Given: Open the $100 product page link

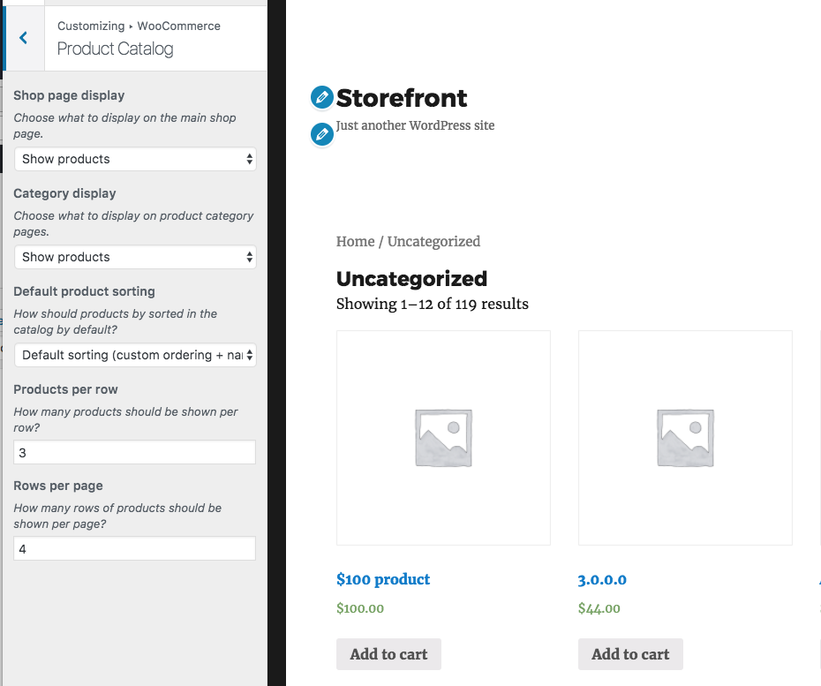Looking at the screenshot, I should pyautogui.click(x=383, y=579).
